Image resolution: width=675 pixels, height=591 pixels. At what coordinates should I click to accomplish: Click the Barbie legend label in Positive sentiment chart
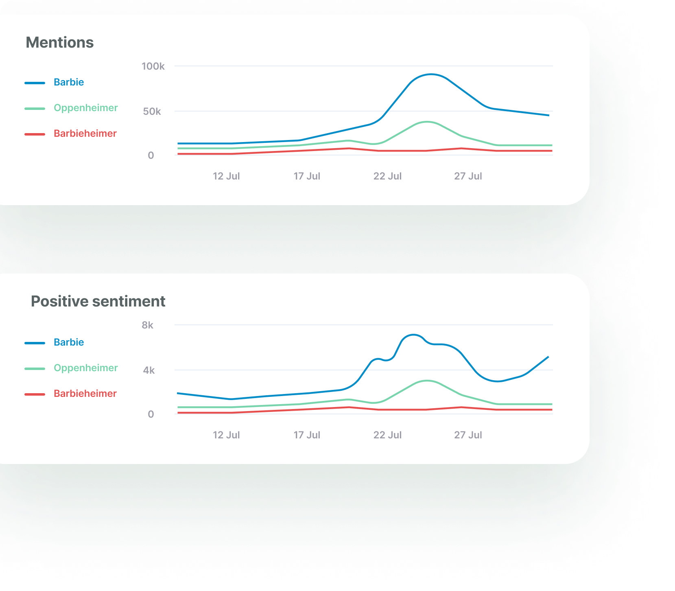(x=69, y=342)
